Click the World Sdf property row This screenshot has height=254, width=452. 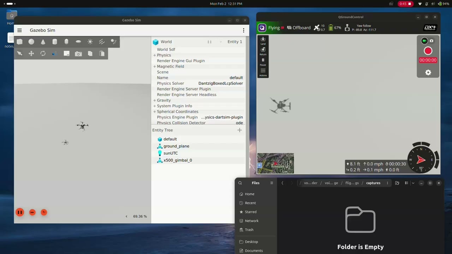[198, 49]
